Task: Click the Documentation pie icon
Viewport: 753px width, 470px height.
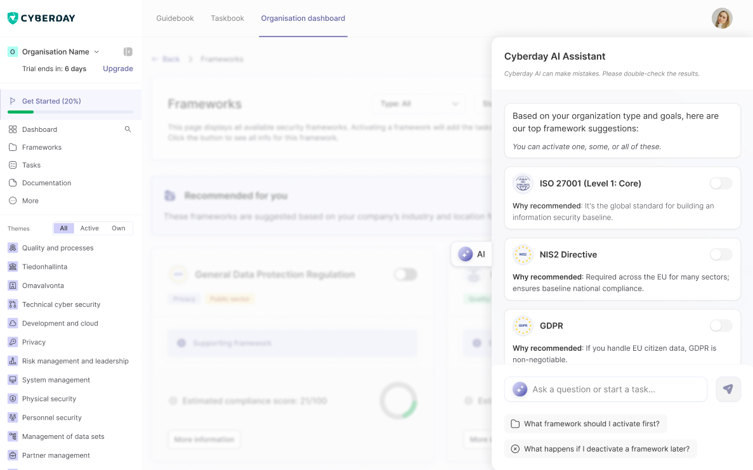Action: (13, 183)
